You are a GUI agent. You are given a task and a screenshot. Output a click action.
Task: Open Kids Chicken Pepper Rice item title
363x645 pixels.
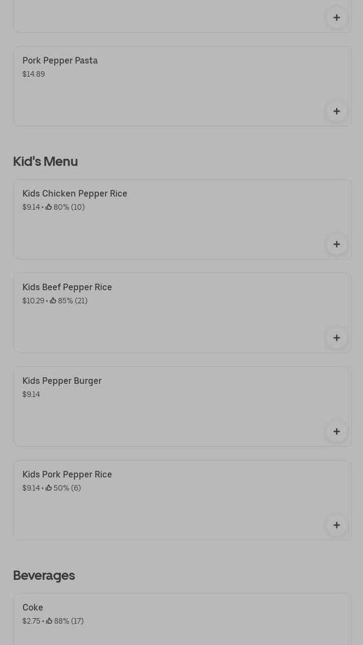point(75,193)
